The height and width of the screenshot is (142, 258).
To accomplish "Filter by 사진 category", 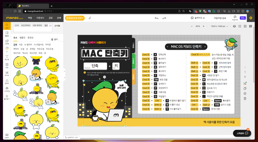I will [x=21, y=44].
